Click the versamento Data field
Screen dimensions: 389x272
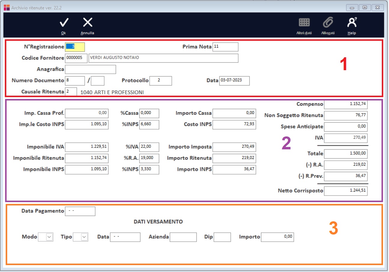125,237
